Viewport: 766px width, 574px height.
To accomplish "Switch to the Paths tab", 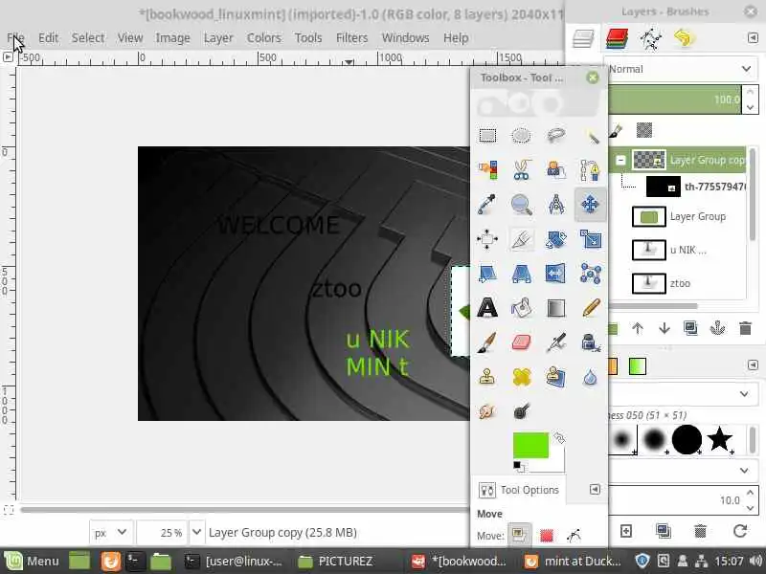I will point(651,38).
